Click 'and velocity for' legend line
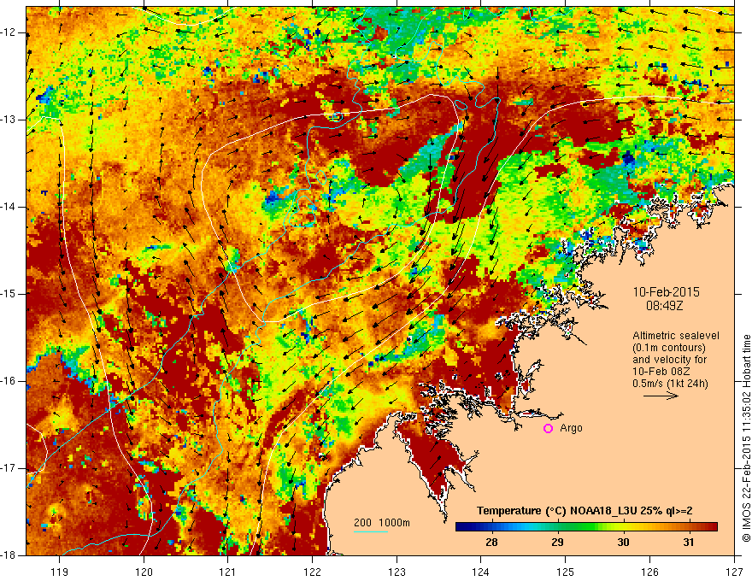 tap(669, 360)
